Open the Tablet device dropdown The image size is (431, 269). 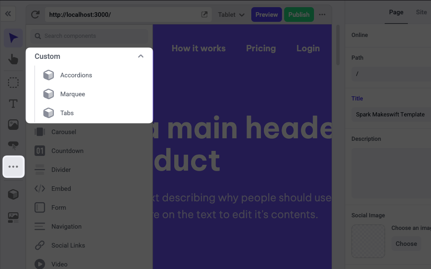point(231,14)
